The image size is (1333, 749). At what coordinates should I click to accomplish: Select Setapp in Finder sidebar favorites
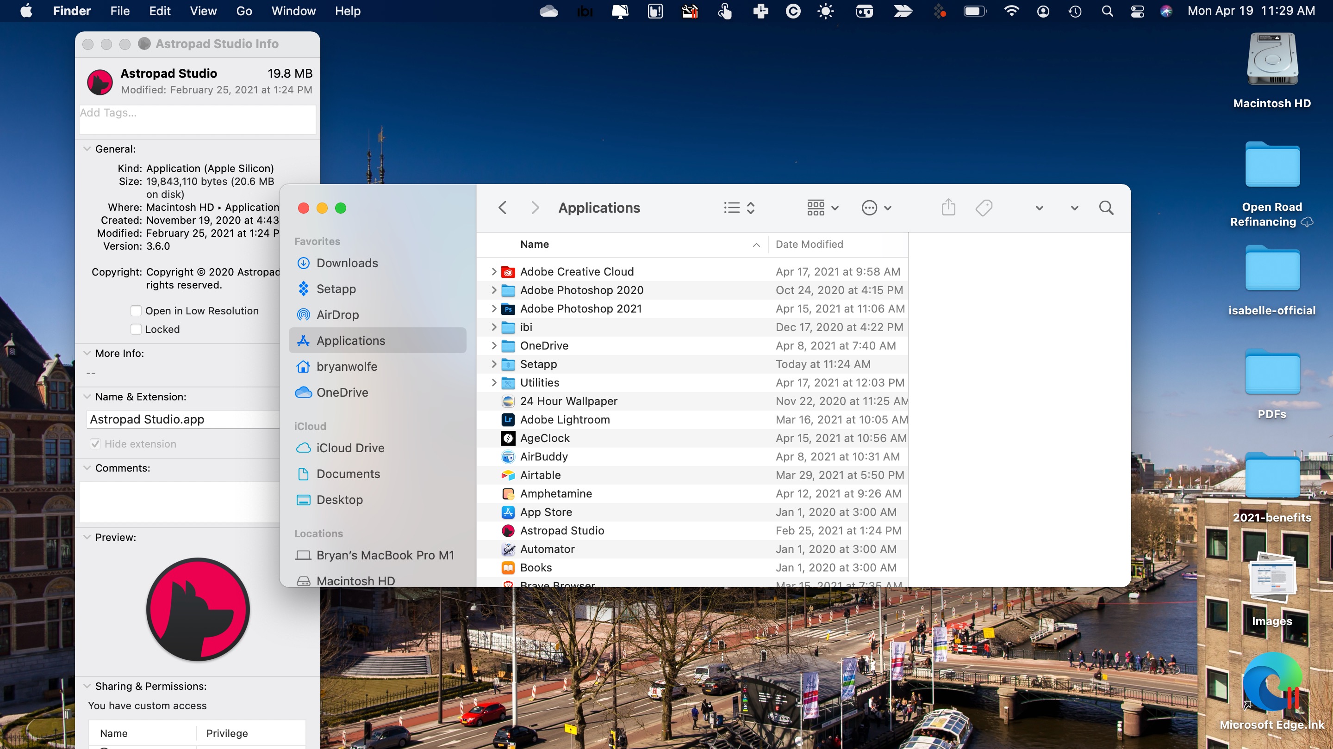click(x=377, y=289)
